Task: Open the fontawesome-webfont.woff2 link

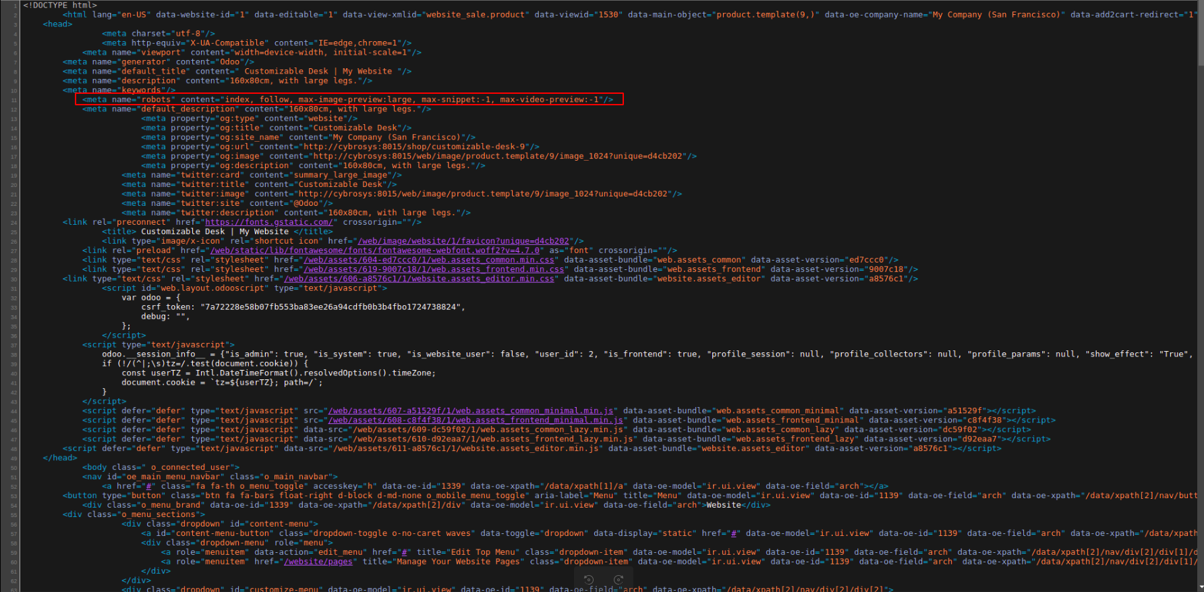Action: click(375, 250)
